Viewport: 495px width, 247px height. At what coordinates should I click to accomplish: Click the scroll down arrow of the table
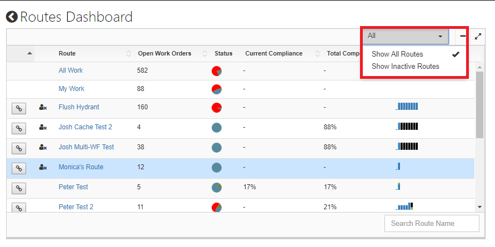click(x=479, y=206)
